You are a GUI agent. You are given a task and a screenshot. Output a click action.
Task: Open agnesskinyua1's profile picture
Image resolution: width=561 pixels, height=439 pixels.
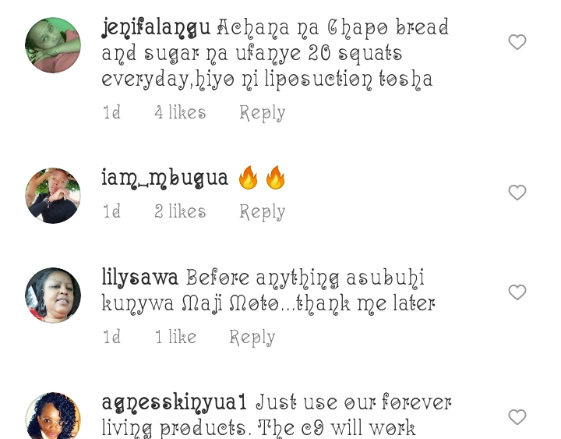53,416
